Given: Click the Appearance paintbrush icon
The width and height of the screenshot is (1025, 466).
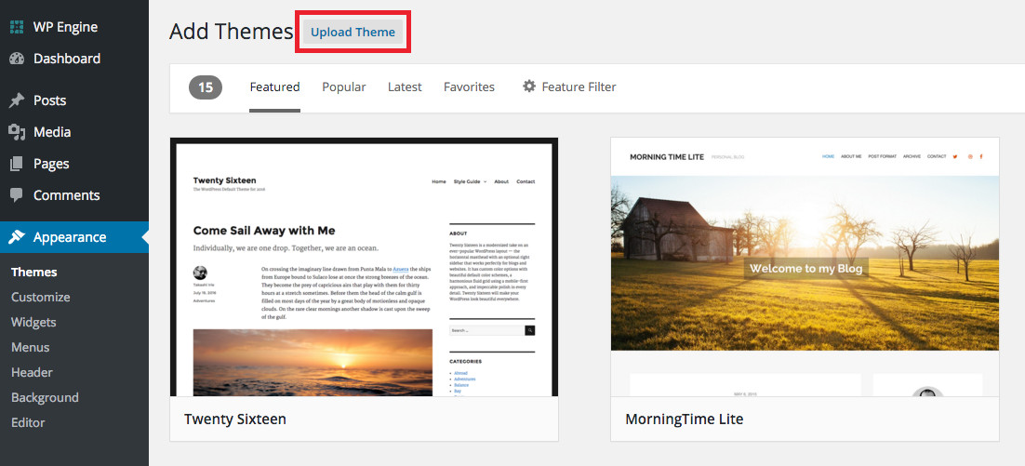Looking at the screenshot, I should point(17,237).
